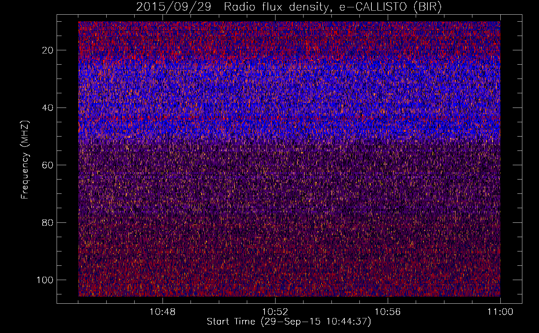Screen dimensions: 539x333
Task: Click the 60 MHz frequency tick label
Action: (x=48, y=165)
